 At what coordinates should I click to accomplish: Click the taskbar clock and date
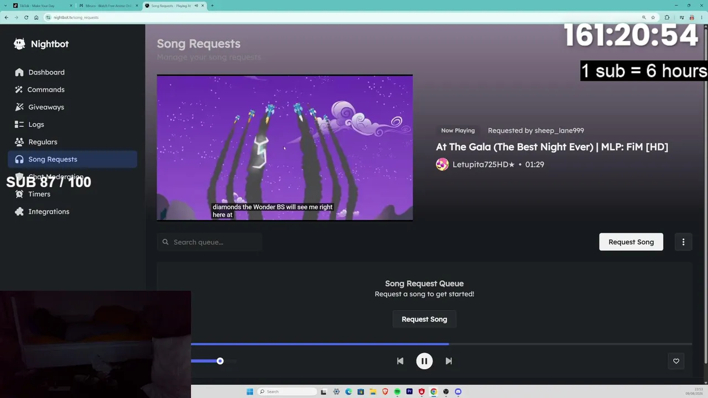pyautogui.click(x=694, y=391)
